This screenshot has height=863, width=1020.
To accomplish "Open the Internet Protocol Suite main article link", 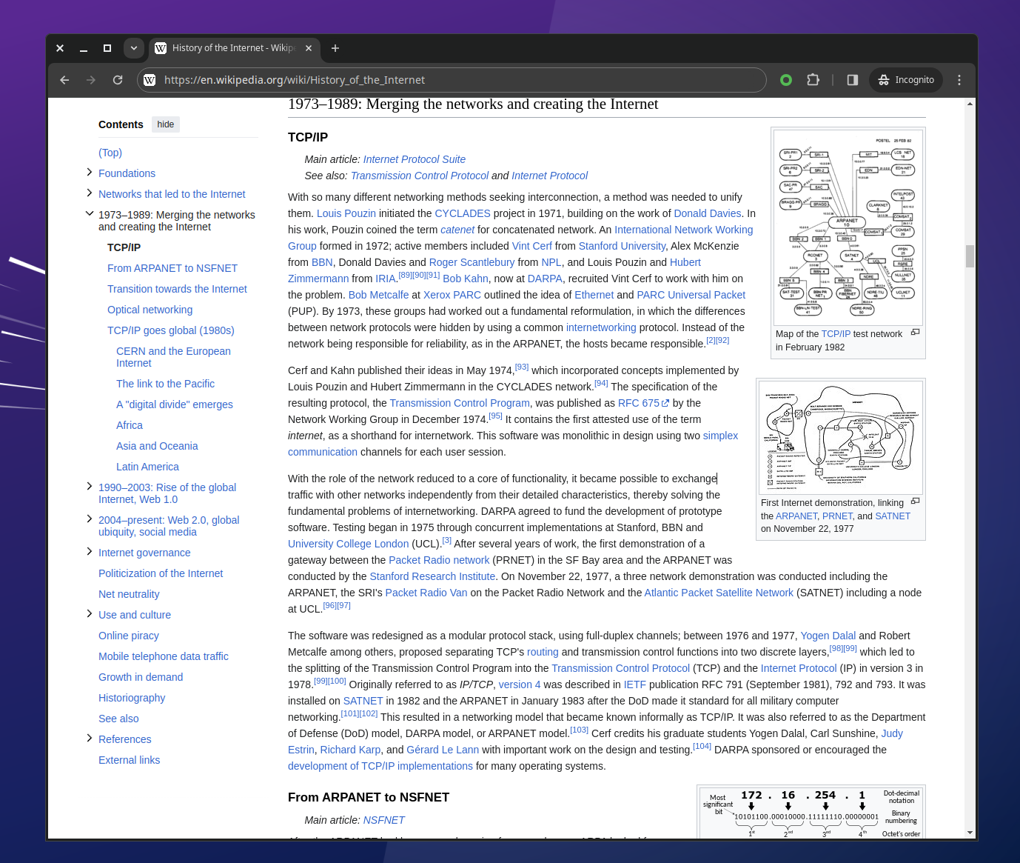I will [x=414, y=159].
